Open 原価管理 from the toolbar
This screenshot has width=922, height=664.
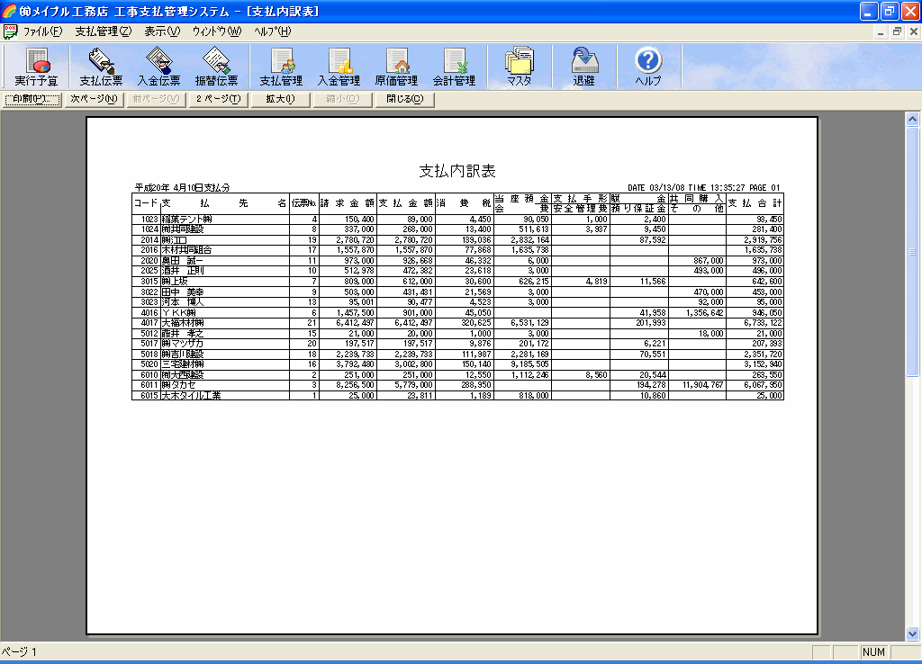396,67
